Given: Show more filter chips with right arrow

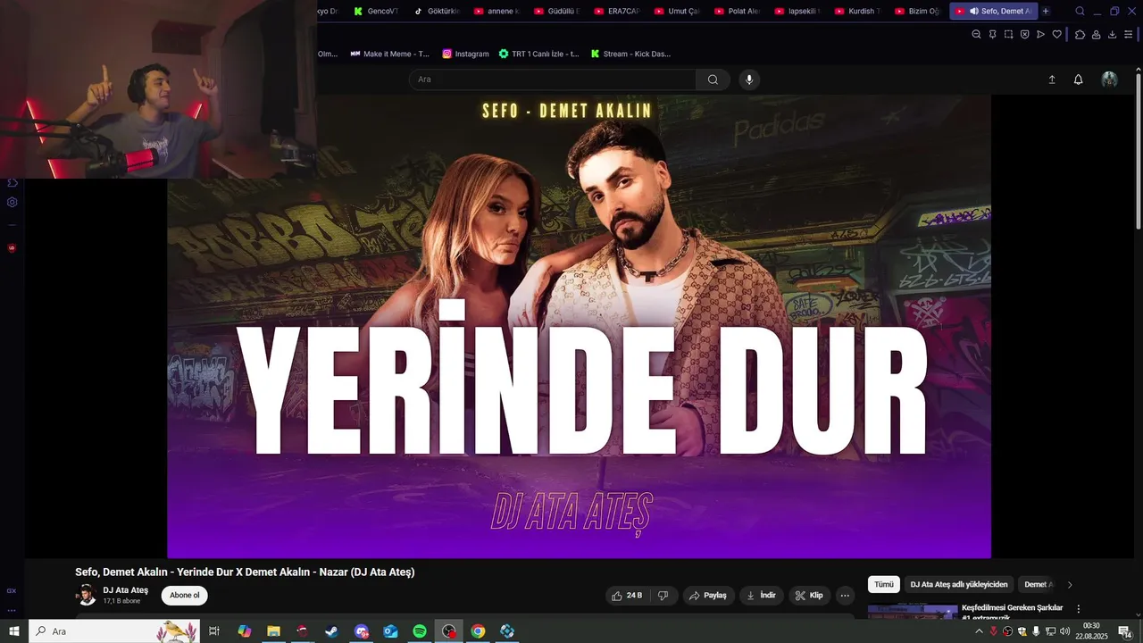Looking at the screenshot, I should coord(1070,585).
